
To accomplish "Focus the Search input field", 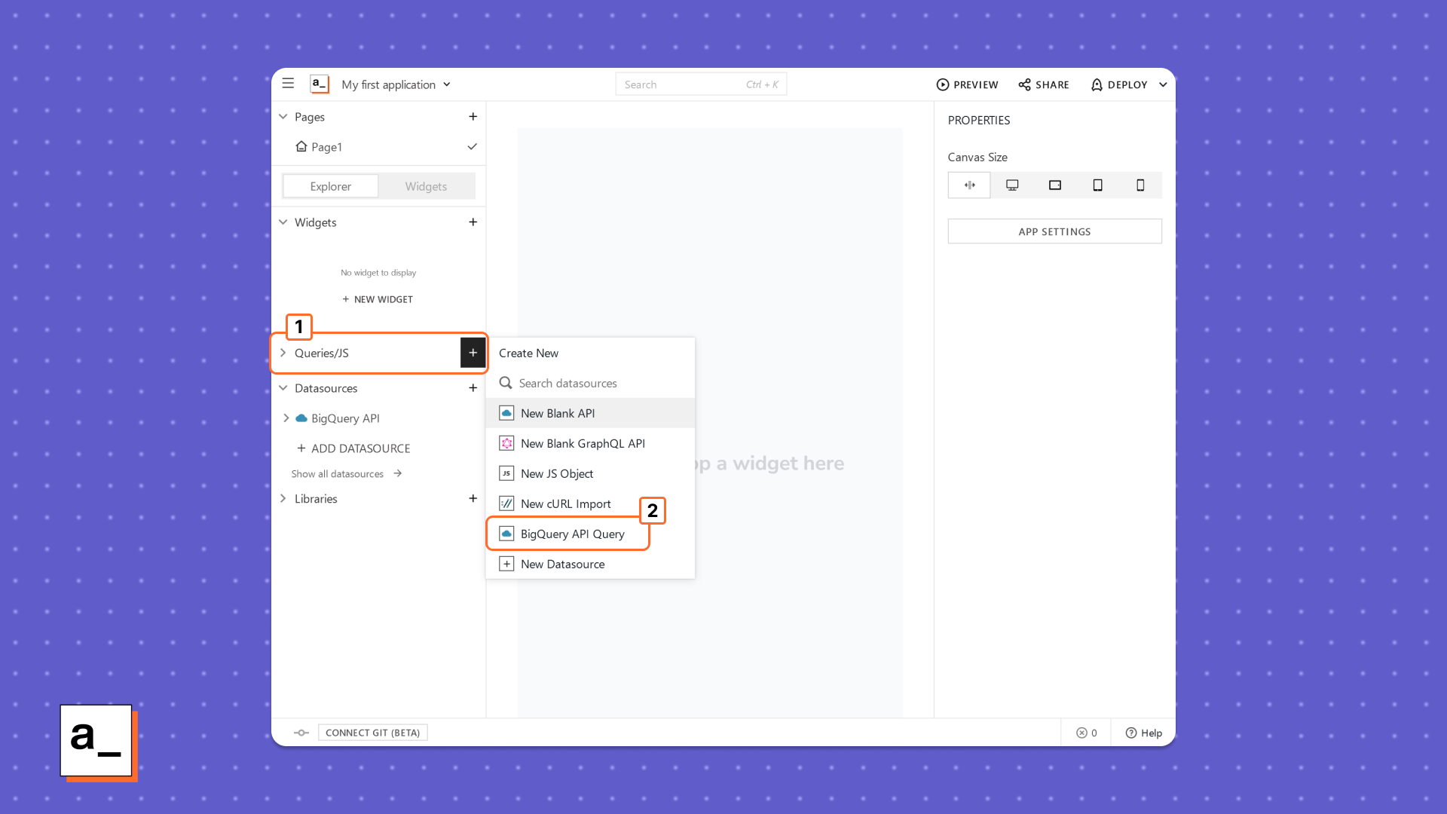I will [x=701, y=84].
